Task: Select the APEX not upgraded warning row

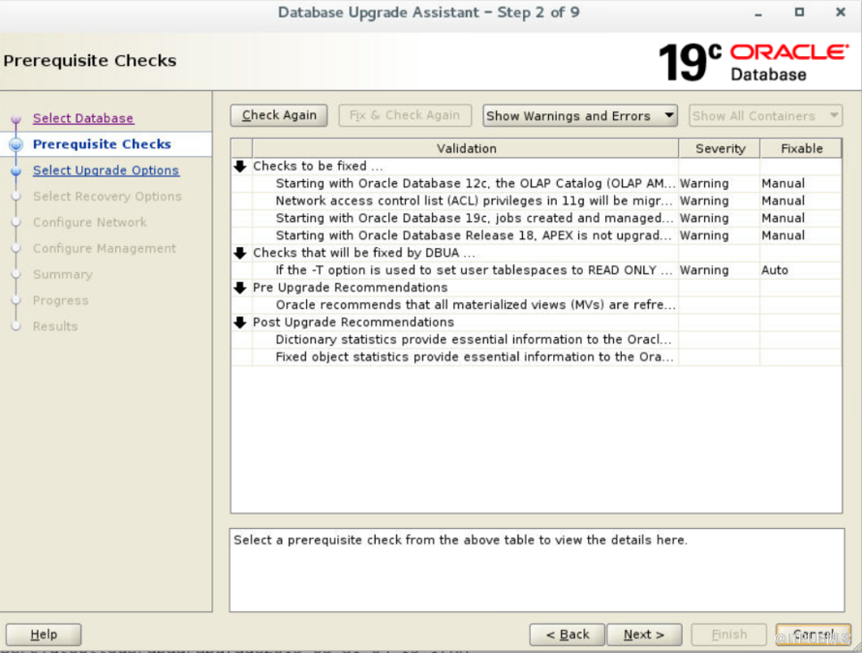Action: pyautogui.click(x=474, y=235)
